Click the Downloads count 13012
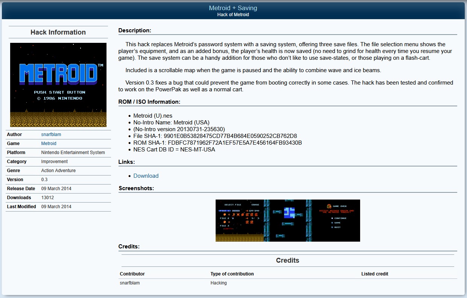The height and width of the screenshot is (298, 467). [x=47, y=198]
